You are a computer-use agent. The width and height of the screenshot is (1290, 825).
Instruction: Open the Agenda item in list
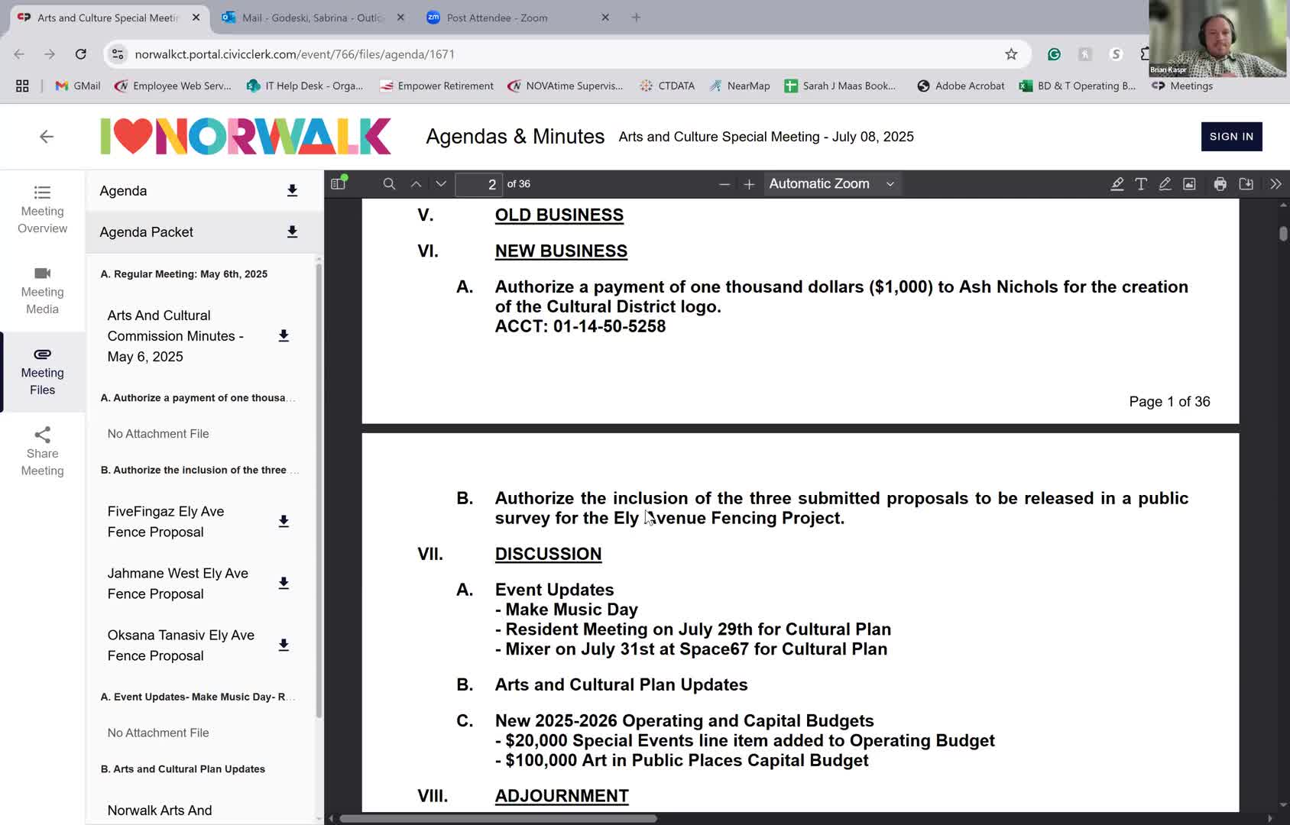(123, 191)
